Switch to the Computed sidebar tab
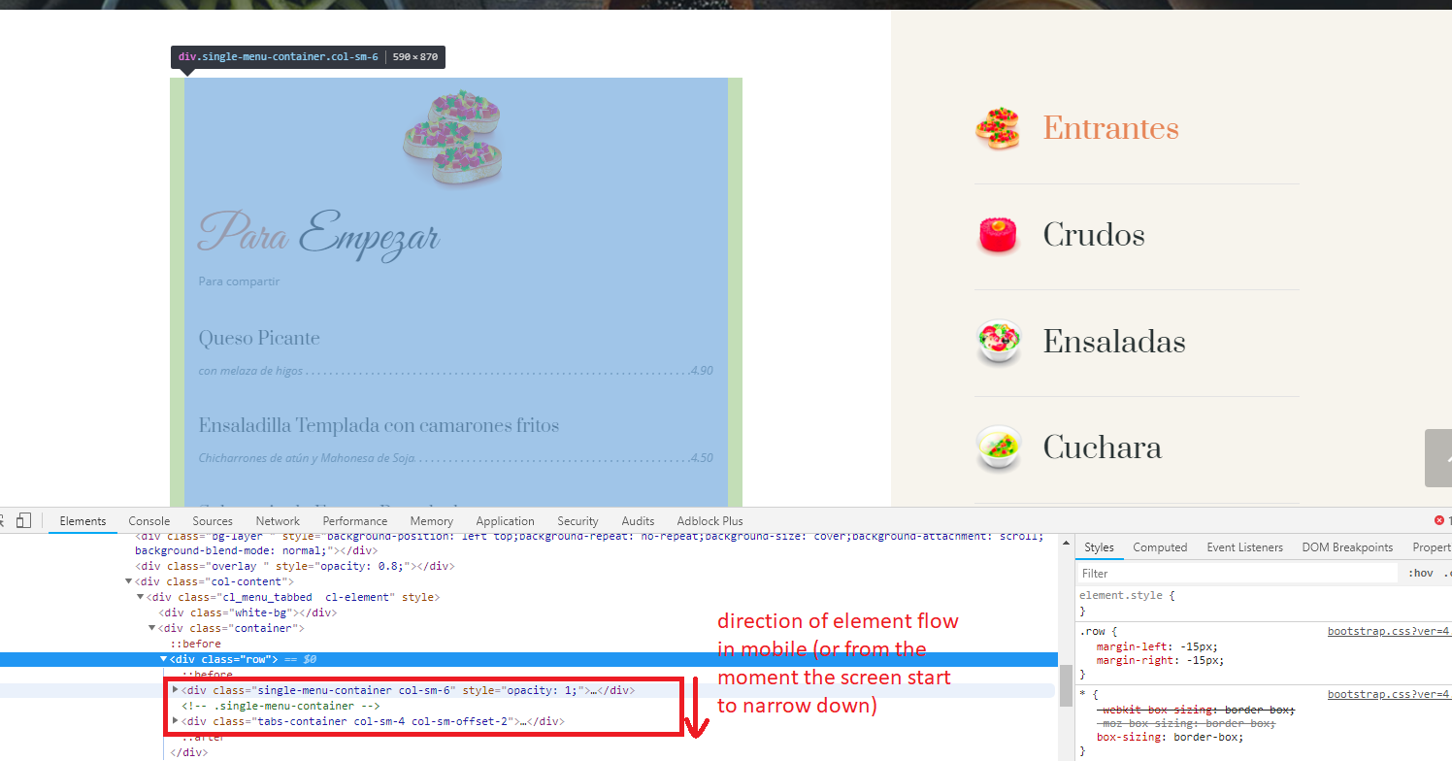 click(x=1160, y=547)
